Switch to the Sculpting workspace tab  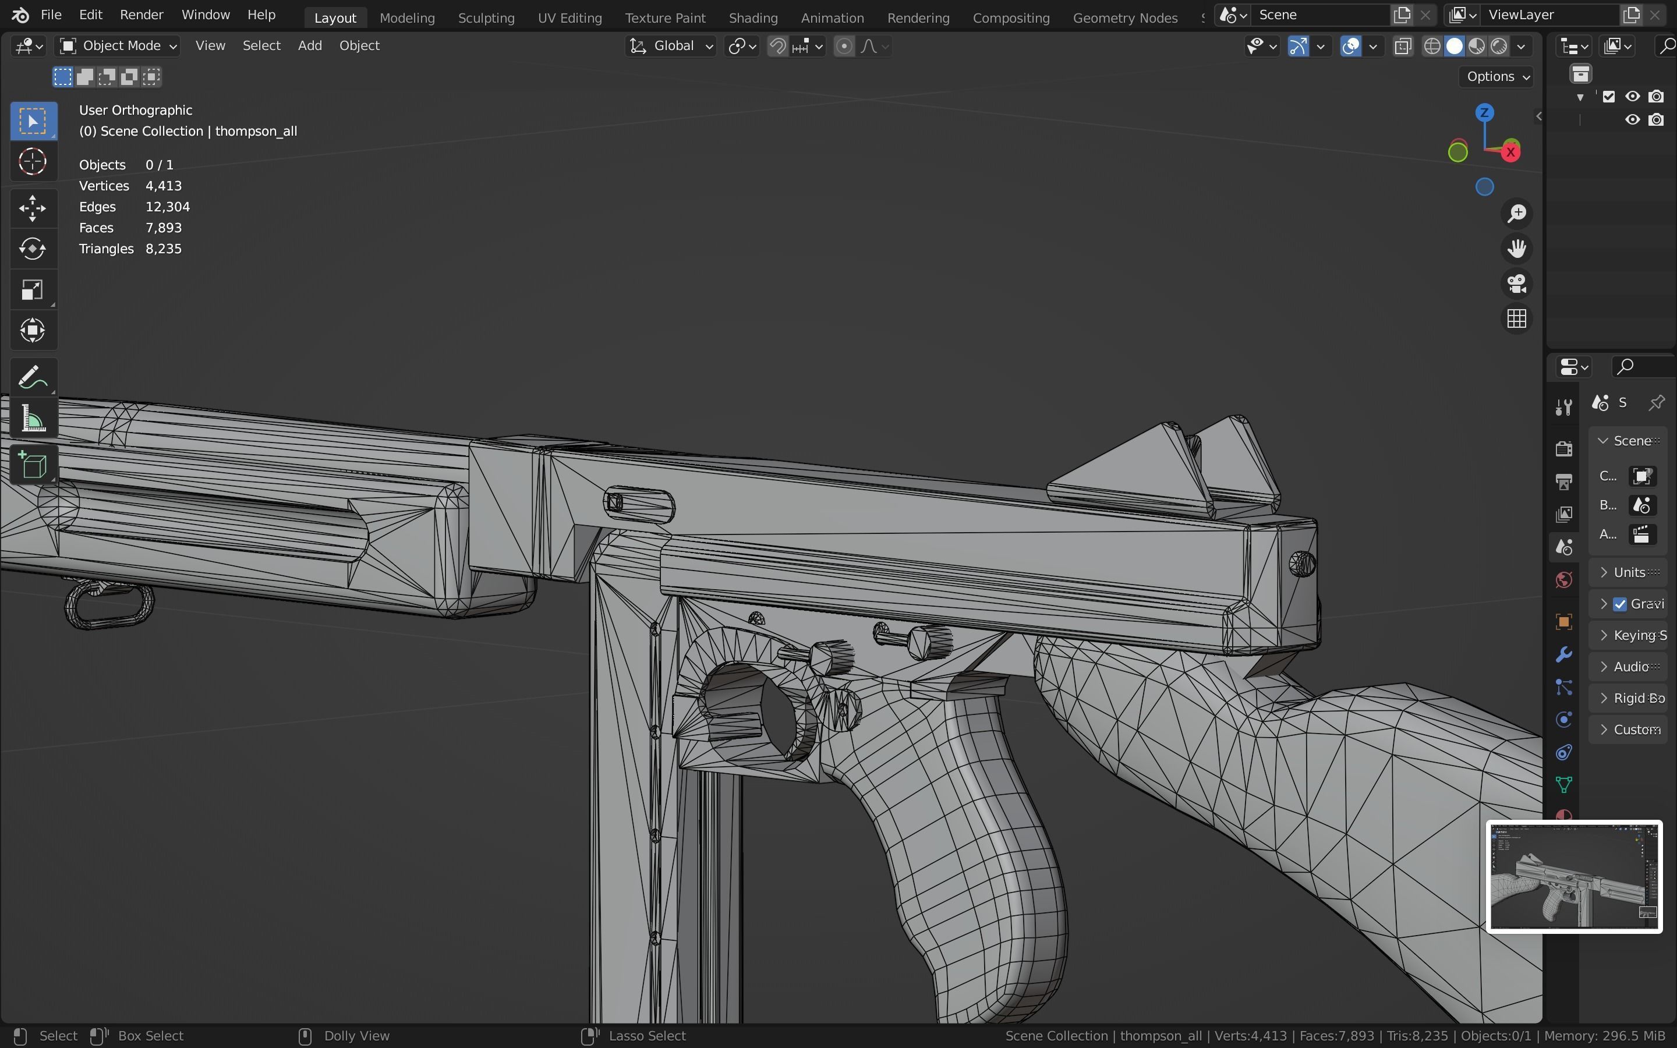coord(486,17)
